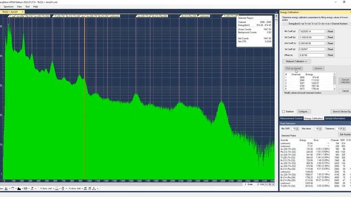Open the stabilizer Configure dialog

tap(303, 112)
